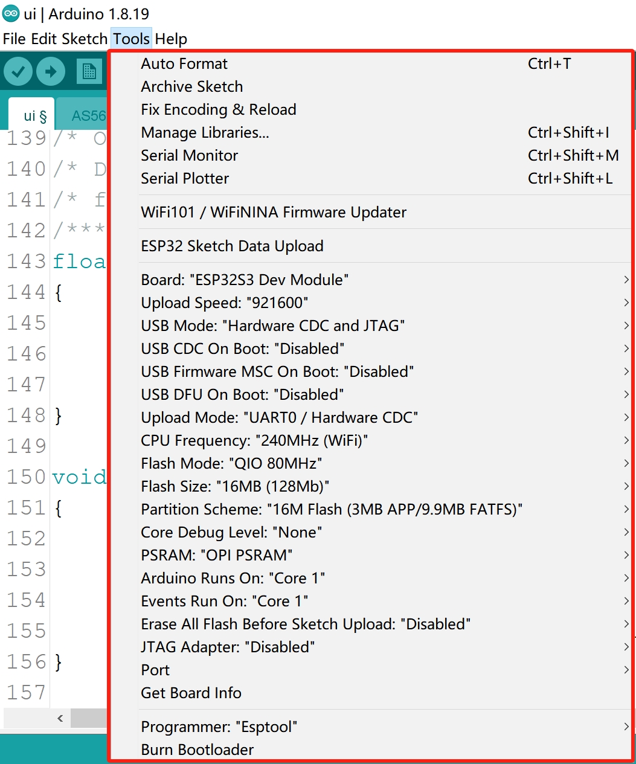Click the opening brace on line 151
The height and width of the screenshot is (764, 636).
[x=58, y=508]
